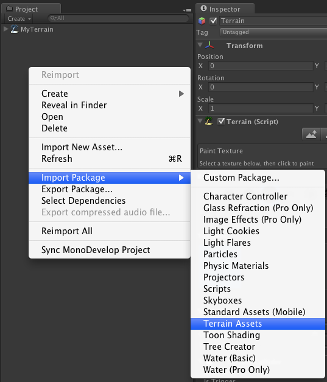Import the Terrain Assets package

[258, 324]
